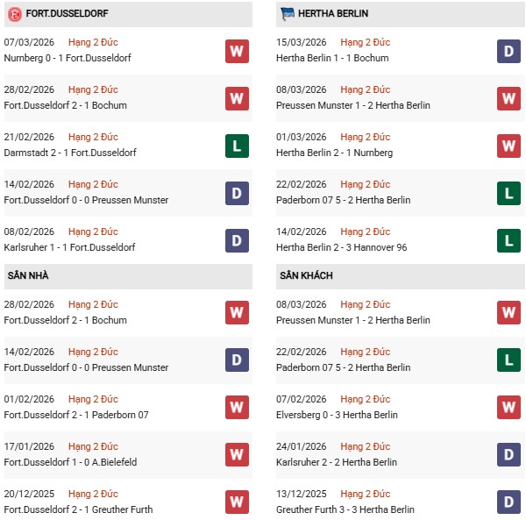Click the Hertha Berlin team logo
Viewport: 526px width, 520px height.
coord(288,14)
